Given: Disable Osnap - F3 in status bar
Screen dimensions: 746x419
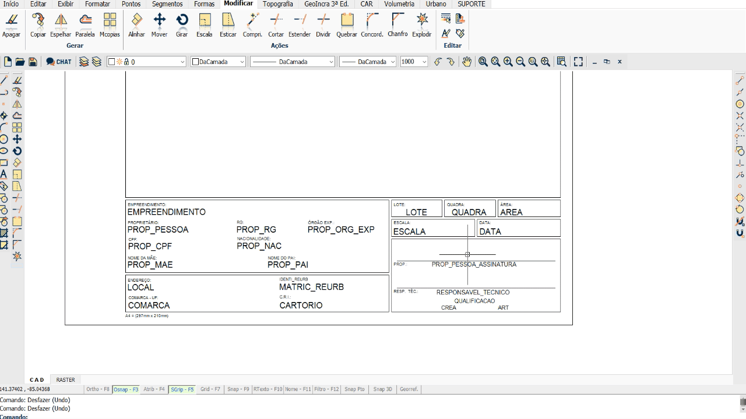Looking at the screenshot, I should click(126, 389).
